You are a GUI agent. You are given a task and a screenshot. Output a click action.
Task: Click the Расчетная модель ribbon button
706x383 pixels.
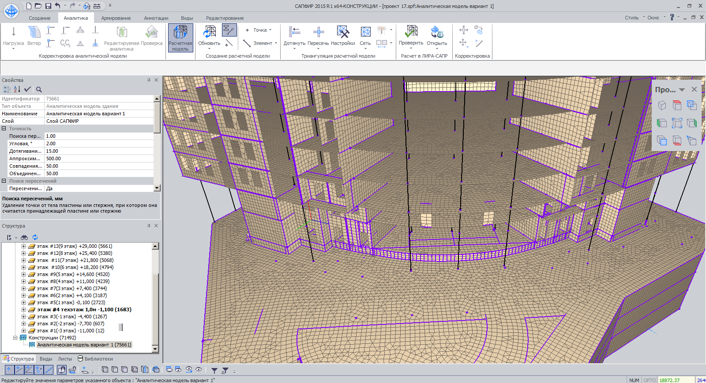coord(180,38)
